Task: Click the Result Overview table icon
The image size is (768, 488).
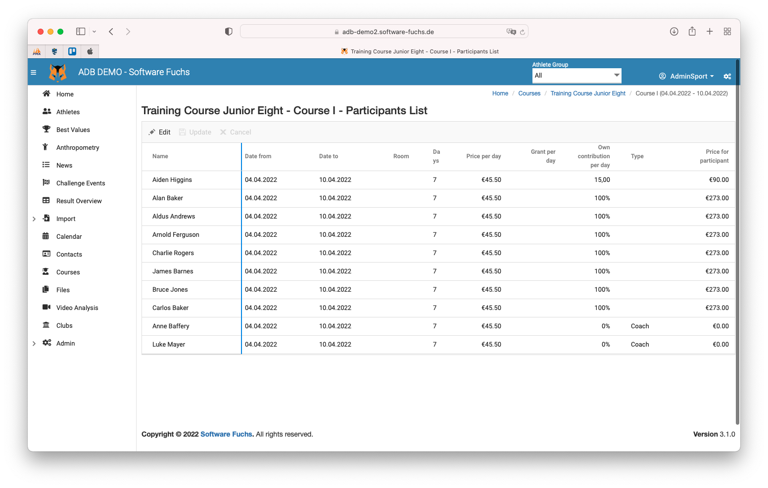Action: click(x=46, y=201)
